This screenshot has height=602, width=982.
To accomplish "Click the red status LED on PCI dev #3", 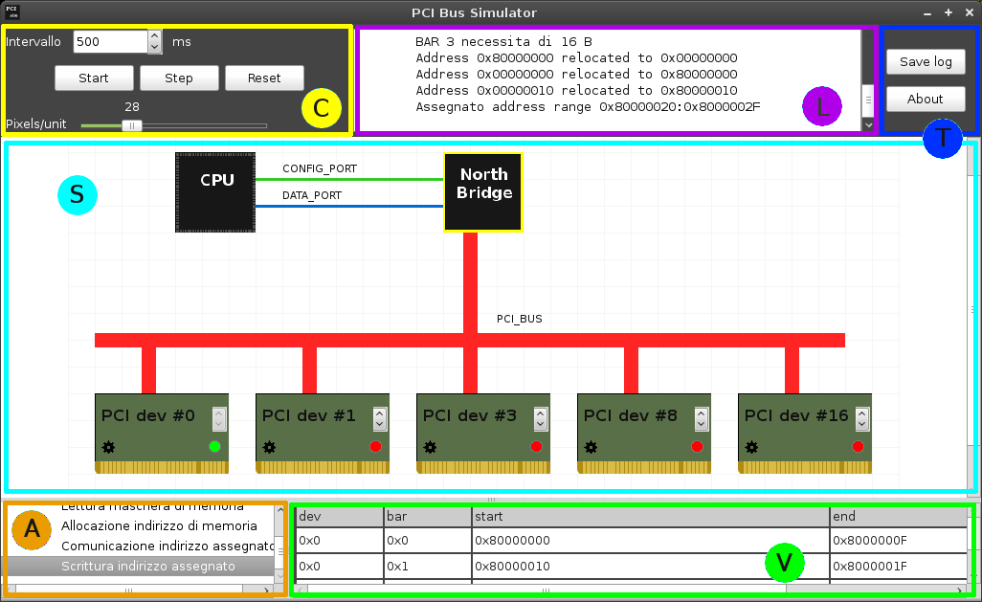I will (x=536, y=447).
